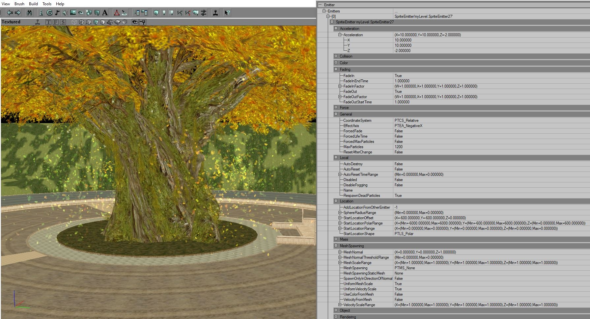
Task: Expand the Color category
Action: [x=336, y=63]
